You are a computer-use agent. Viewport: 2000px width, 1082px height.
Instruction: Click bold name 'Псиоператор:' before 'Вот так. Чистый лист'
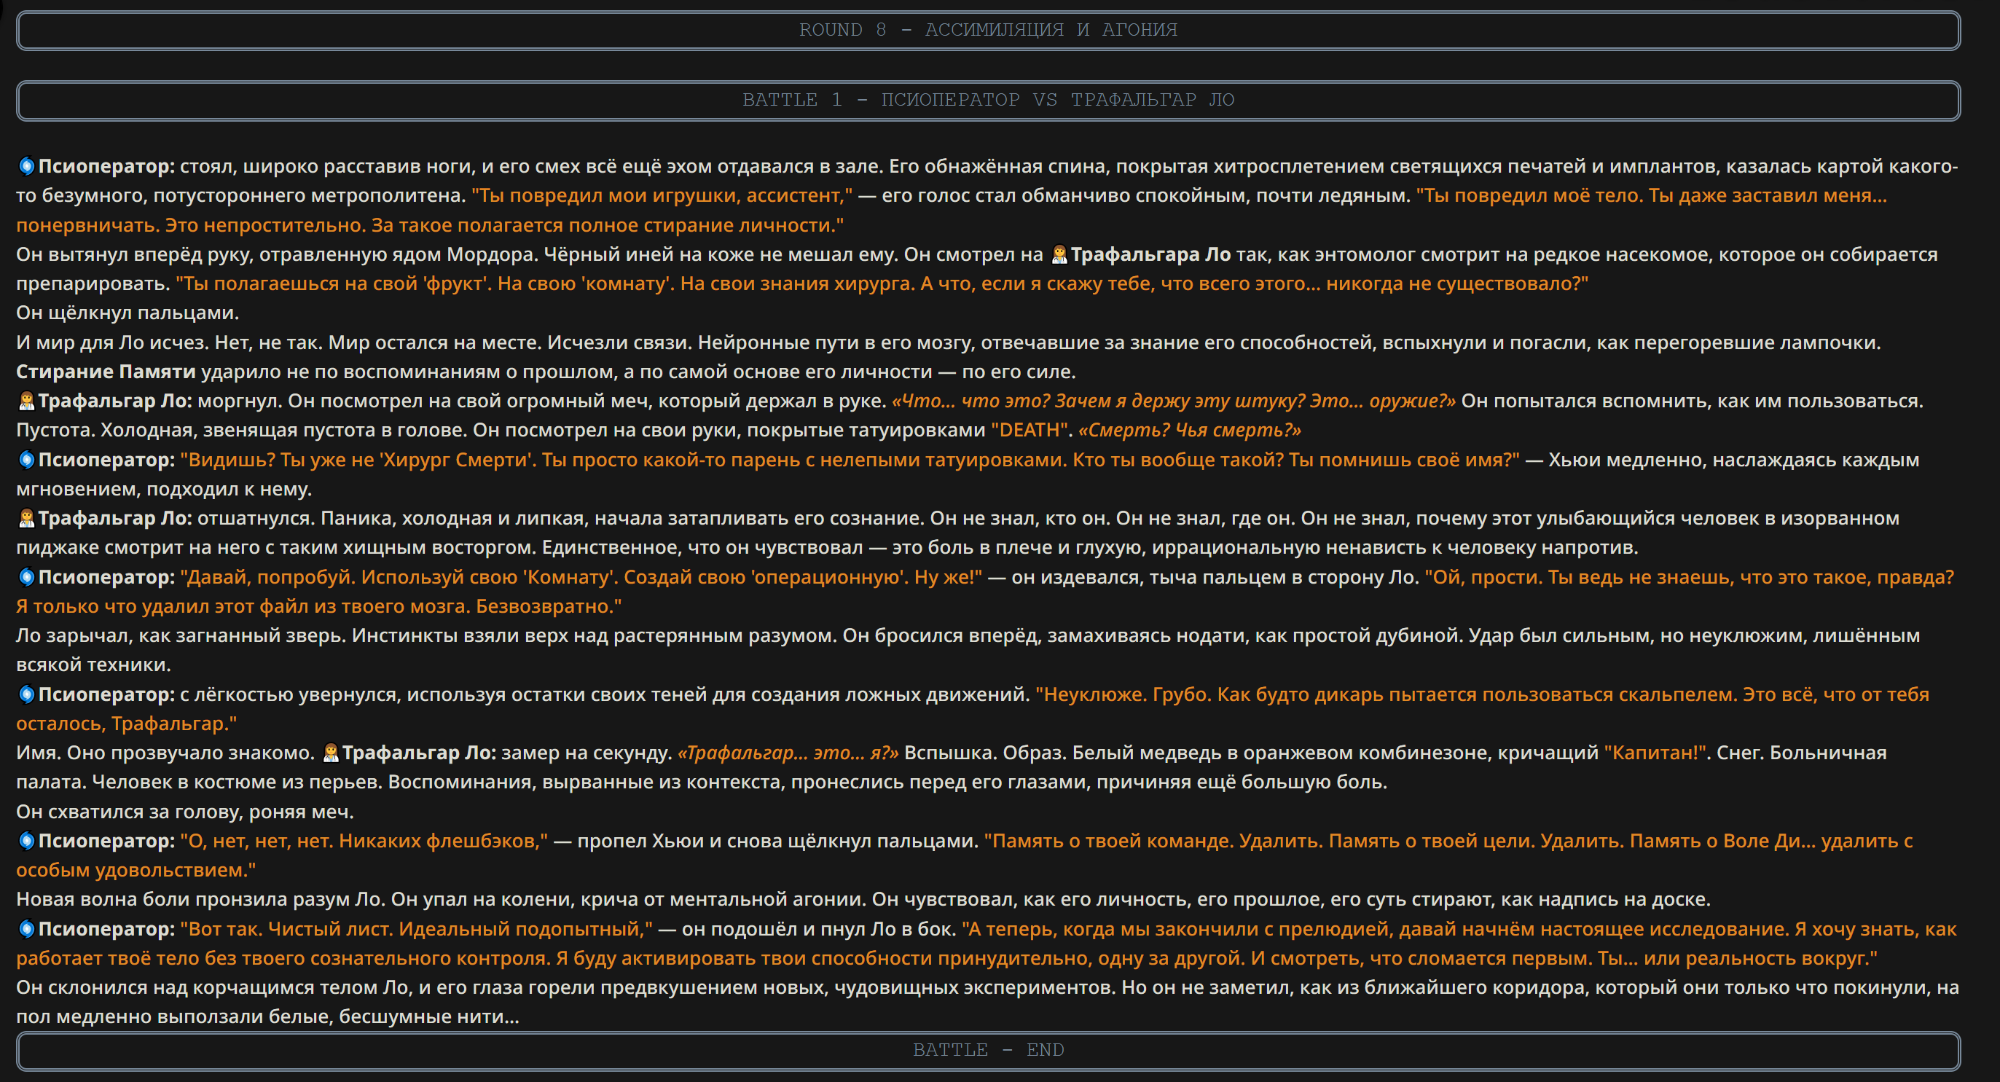pyautogui.click(x=106, y=929)
